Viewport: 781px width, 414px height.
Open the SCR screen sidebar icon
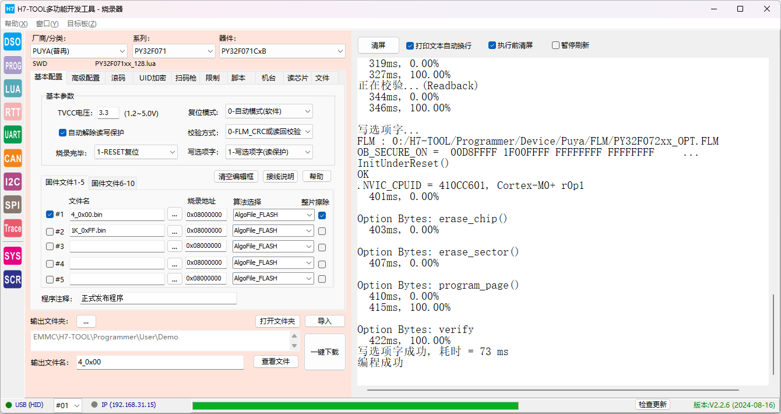point(12,279)
